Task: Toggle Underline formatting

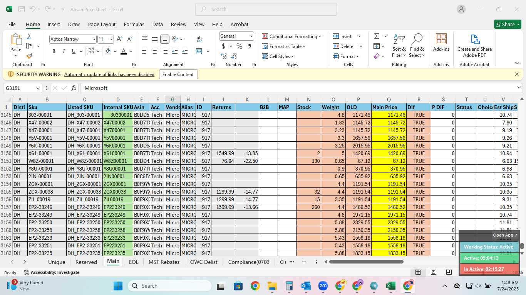Action: pos(74,51)
